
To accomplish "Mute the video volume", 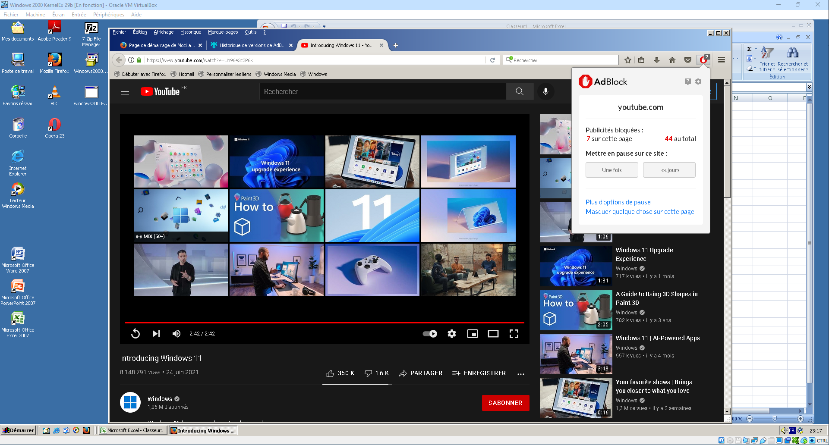I will 177,334.
